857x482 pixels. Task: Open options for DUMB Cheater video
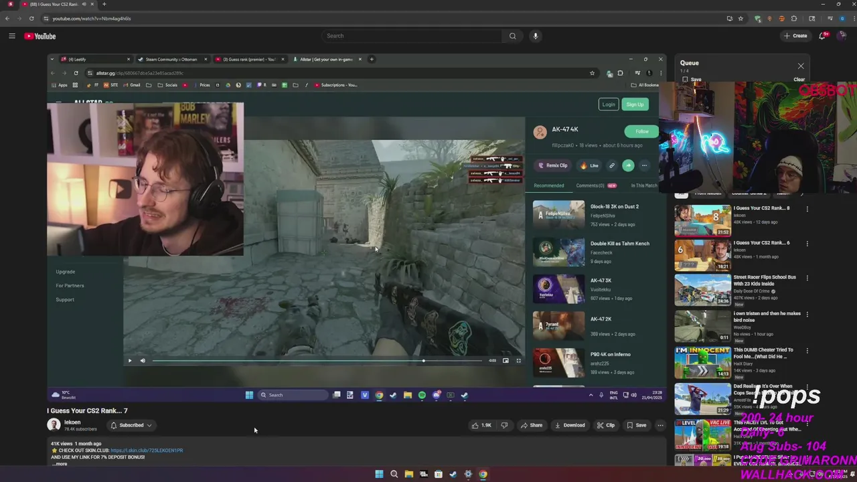click(807, 350)
